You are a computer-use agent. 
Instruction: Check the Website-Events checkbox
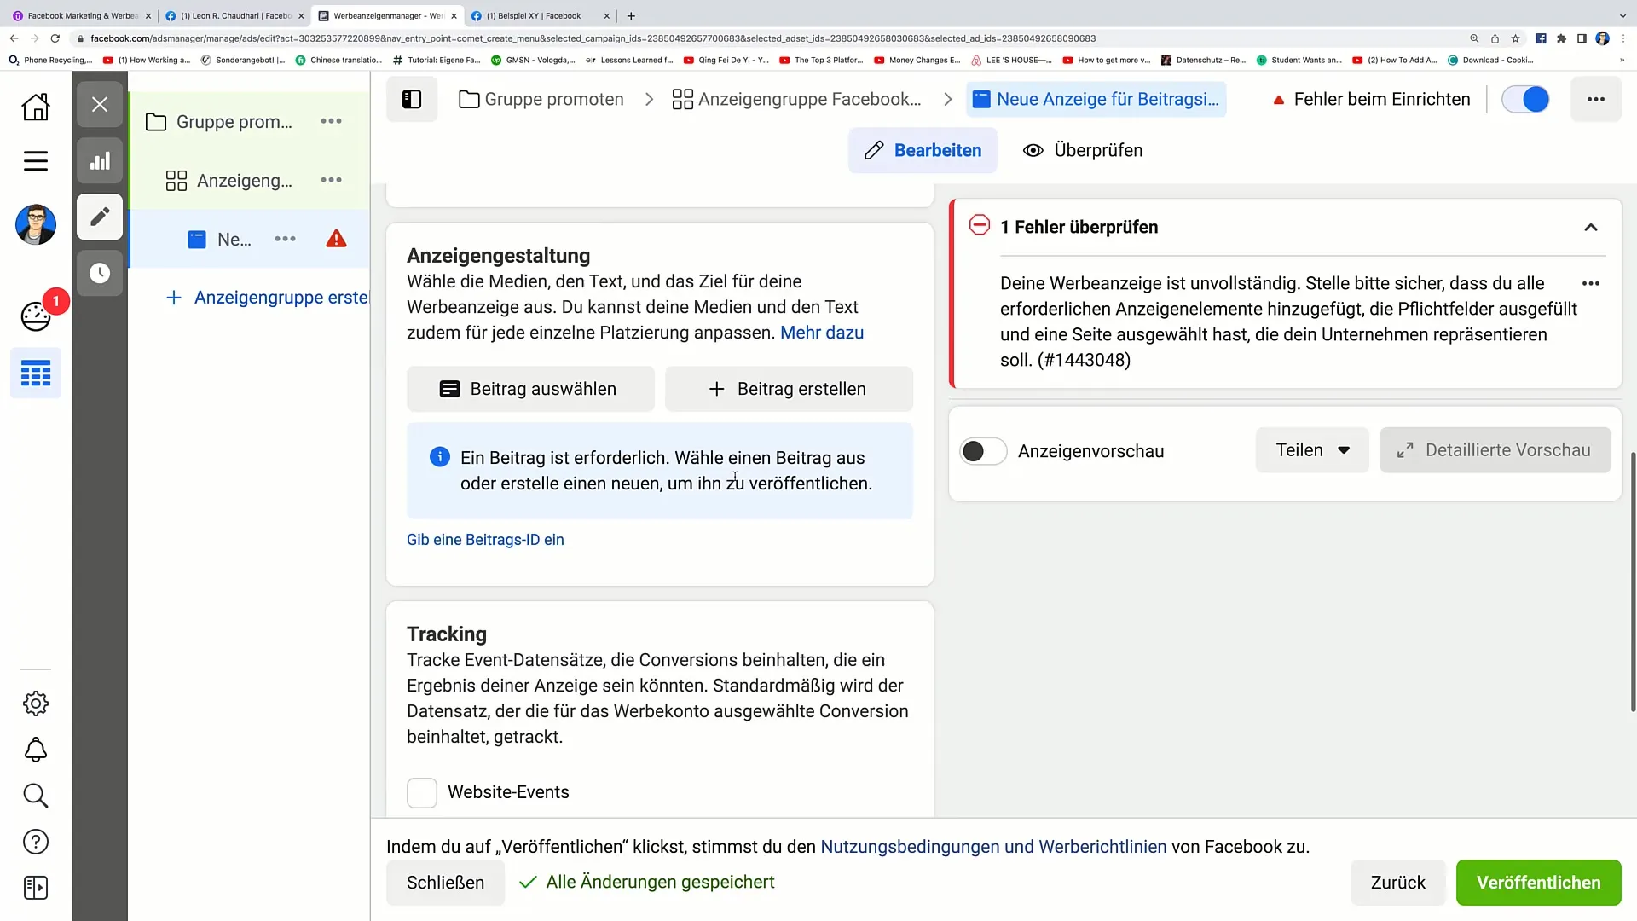(422, 792)
